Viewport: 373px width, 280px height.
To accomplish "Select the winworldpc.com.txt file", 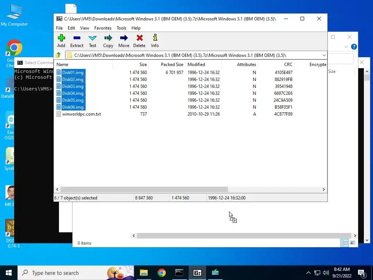I will pyautogui.click(x=81, y=114).
